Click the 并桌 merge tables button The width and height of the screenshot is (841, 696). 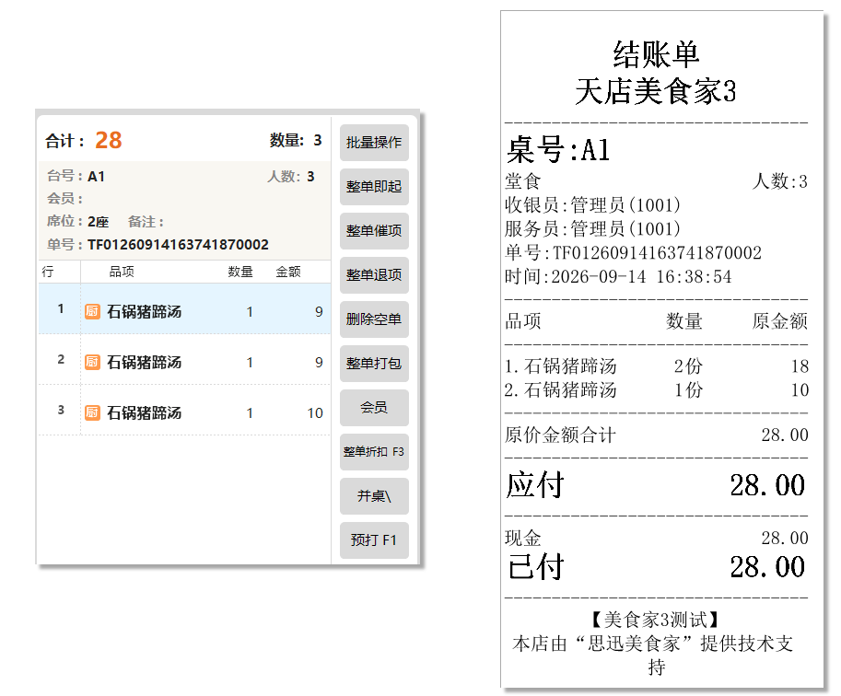[374, 496]
